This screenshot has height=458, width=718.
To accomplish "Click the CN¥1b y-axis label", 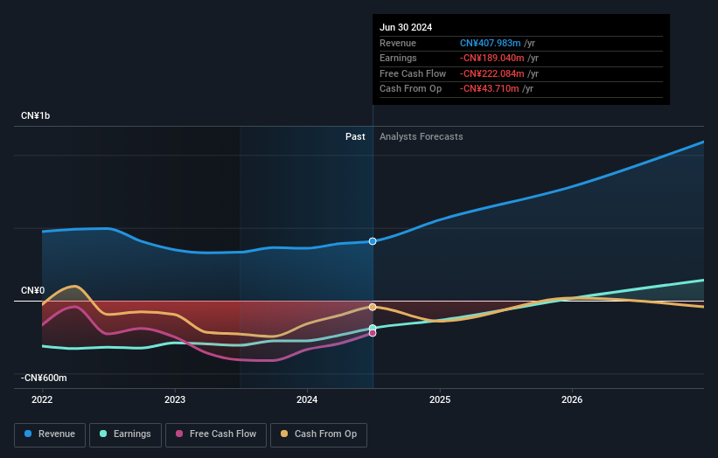I will 35,115.
